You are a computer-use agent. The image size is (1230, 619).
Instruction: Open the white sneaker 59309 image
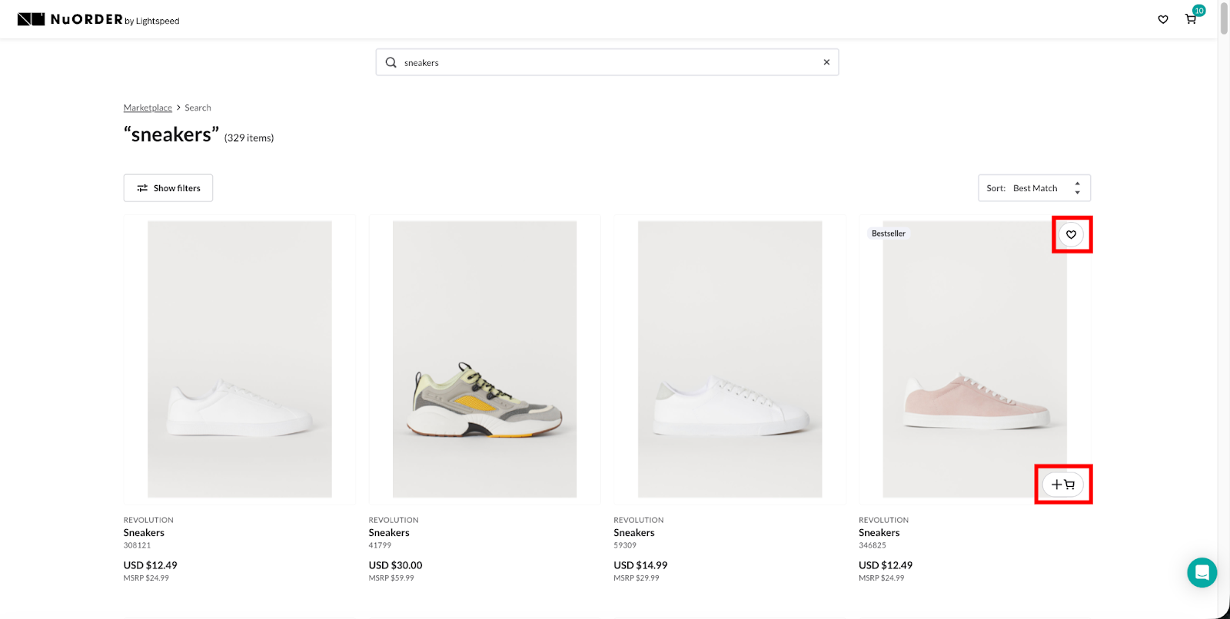coord(730,359)
